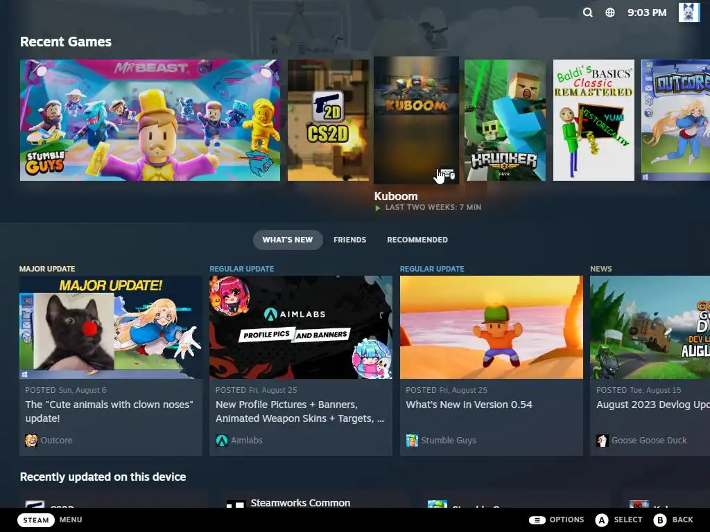Open the search magnifier icon

(x=587, y=12)
